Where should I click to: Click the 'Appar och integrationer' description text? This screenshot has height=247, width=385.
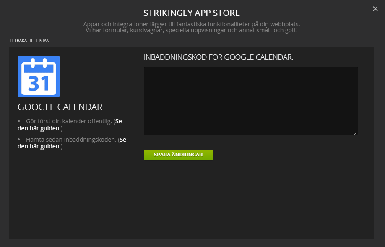(x=192, y=27)
